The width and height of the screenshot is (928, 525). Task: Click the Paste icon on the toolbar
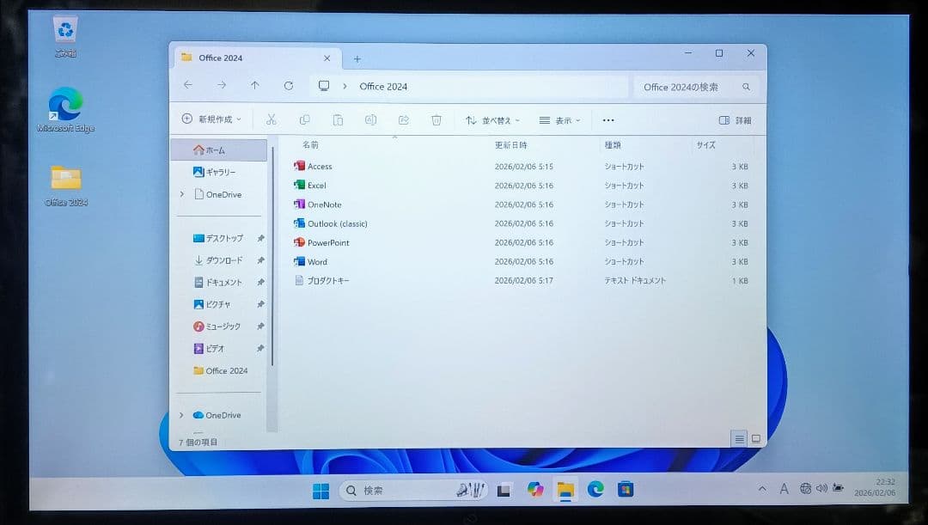point(338,120)
